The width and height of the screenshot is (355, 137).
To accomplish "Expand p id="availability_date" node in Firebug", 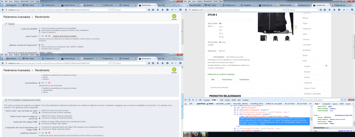I will (235, 128).
